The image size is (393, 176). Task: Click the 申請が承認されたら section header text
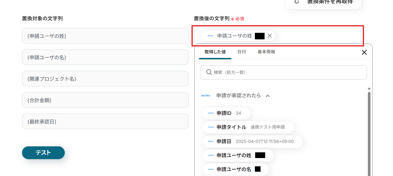pyautogui.click(x=239, y=96)
